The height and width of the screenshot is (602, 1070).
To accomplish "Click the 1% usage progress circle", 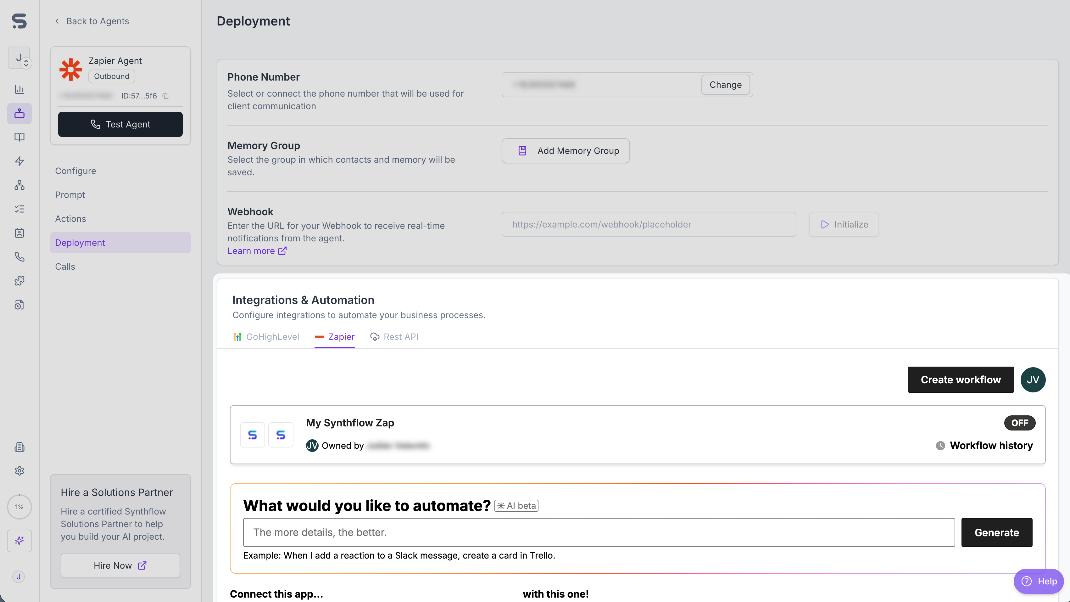I will click(x=19, y=507).
